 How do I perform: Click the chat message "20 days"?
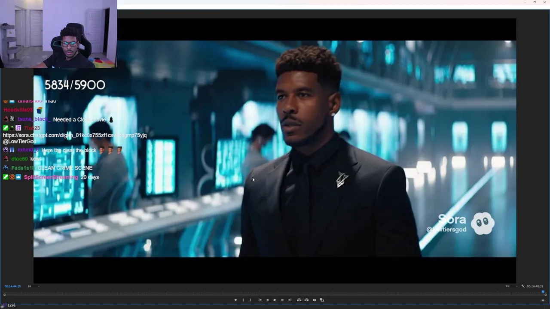coord(90,177)
